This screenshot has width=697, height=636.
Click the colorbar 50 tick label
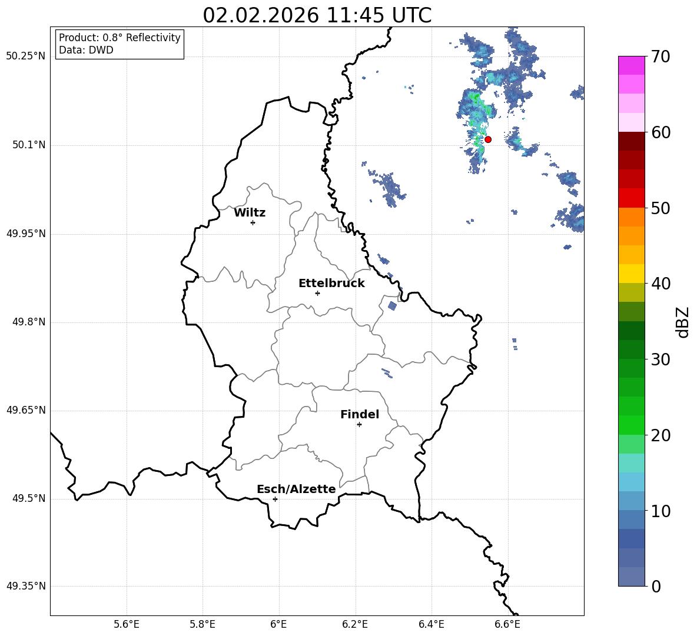pyautogui.click(x=661, y=208)
